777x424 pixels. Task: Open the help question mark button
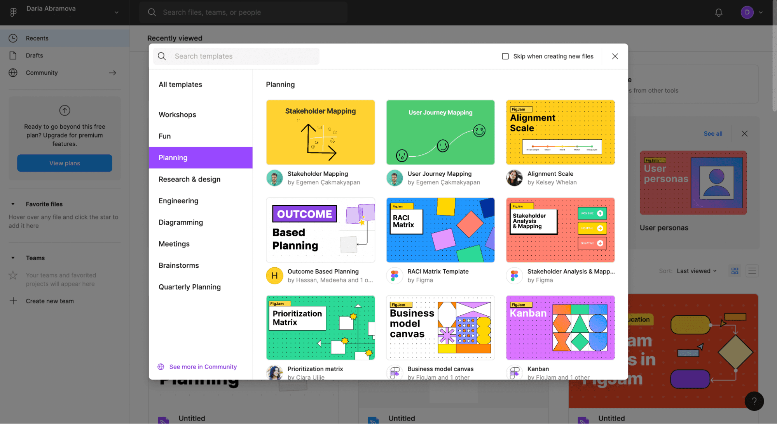click(x=754, y=401)
